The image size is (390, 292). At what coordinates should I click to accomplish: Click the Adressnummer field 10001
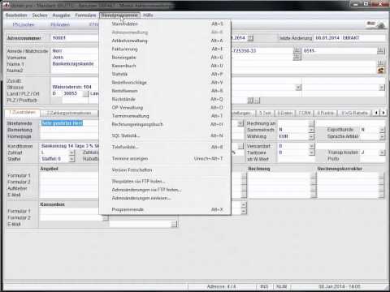pos(75,38)
